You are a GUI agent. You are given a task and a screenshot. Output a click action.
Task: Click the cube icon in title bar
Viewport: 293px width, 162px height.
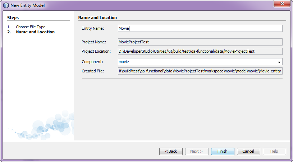[x=6, y=5]
